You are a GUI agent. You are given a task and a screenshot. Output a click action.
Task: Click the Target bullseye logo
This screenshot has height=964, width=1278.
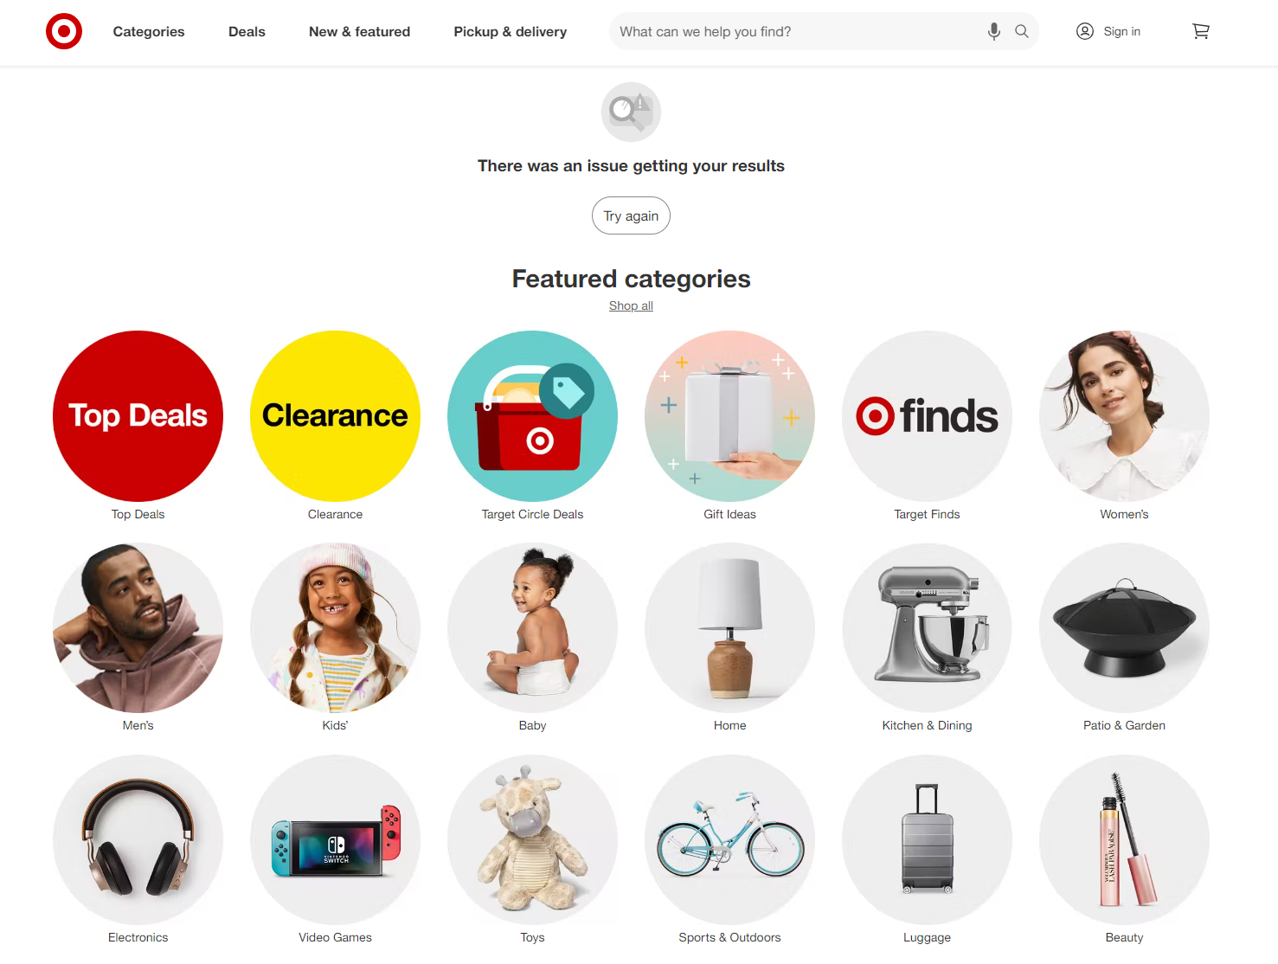pyautogui.click(x=64, y=31)
